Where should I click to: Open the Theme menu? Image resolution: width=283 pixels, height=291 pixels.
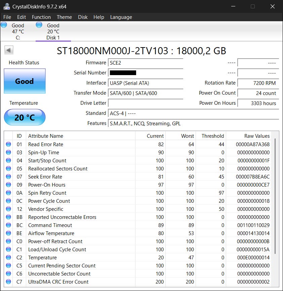click(64, 17)
